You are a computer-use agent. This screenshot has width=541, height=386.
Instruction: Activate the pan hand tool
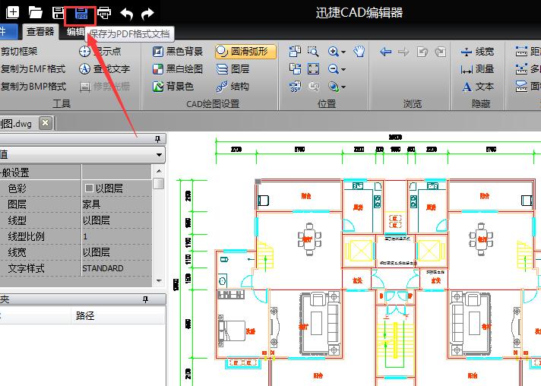(359, 52)
